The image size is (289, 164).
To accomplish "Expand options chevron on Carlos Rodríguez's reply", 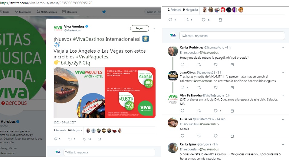I will pyautogui.click(x=283, y=48).
